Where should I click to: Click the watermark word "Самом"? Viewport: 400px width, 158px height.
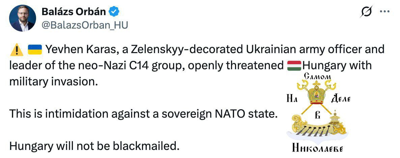(x=317, y=77)
